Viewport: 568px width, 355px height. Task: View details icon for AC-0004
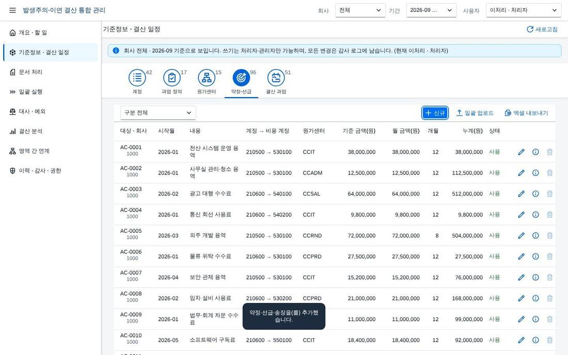click(535, 215)
